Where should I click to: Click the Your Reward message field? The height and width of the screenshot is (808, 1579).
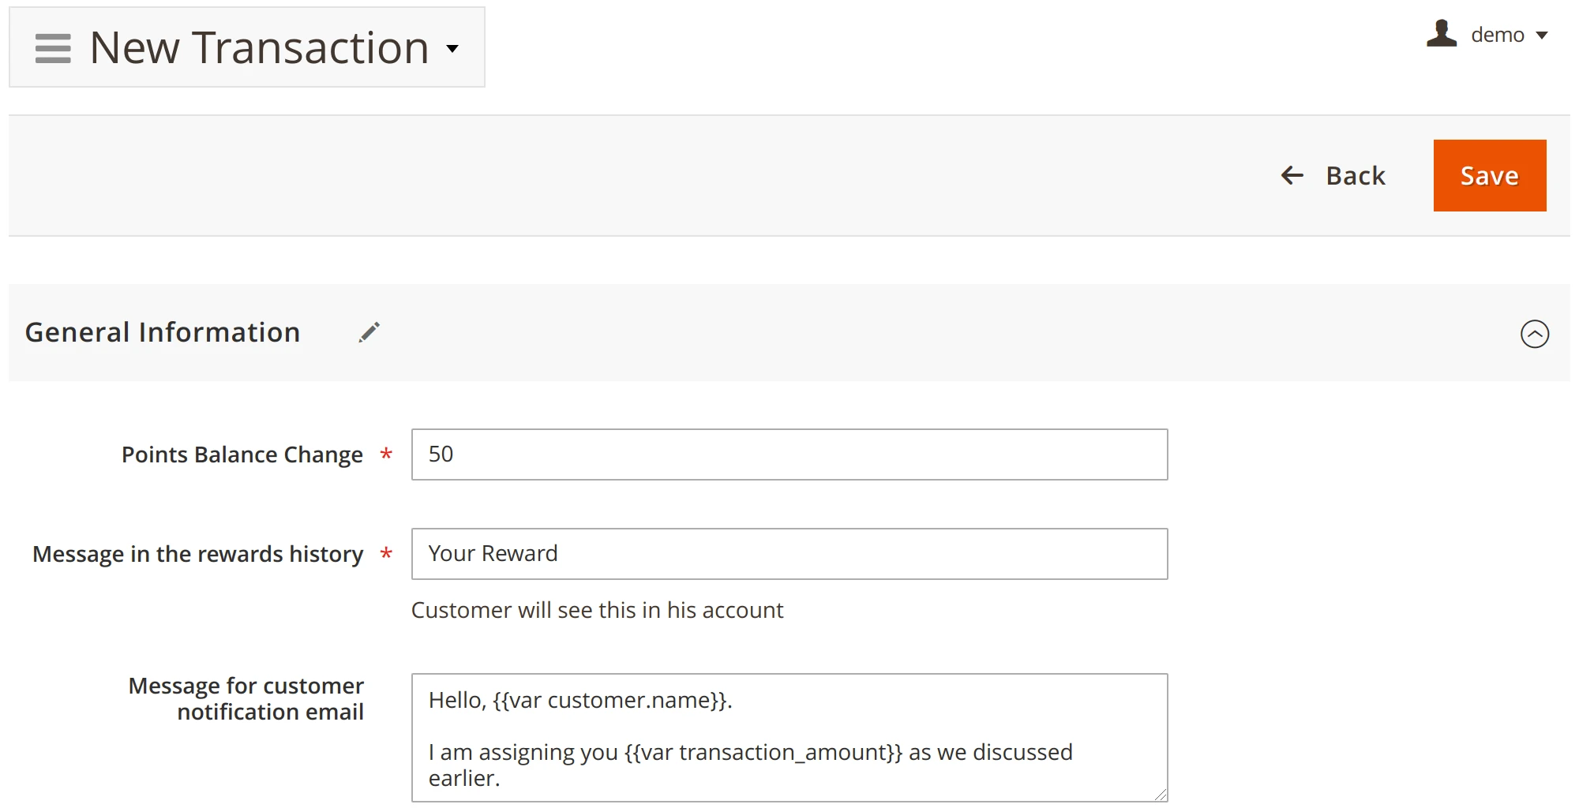point(789,553)
